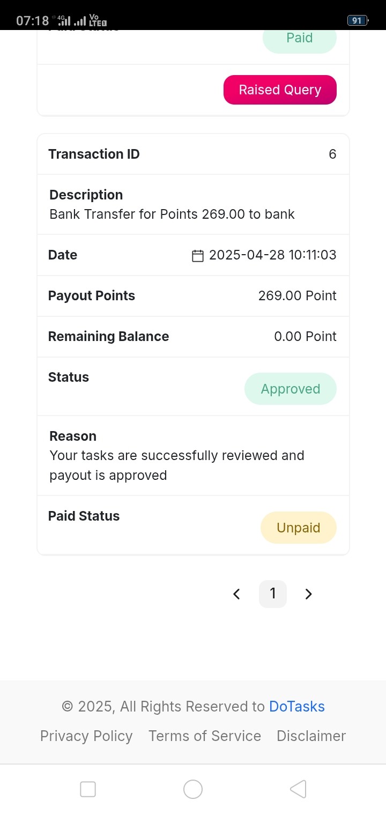Tap the Android home circle icon
The height and width of the screenshot is (815, 386).
(x=193, y=789)
